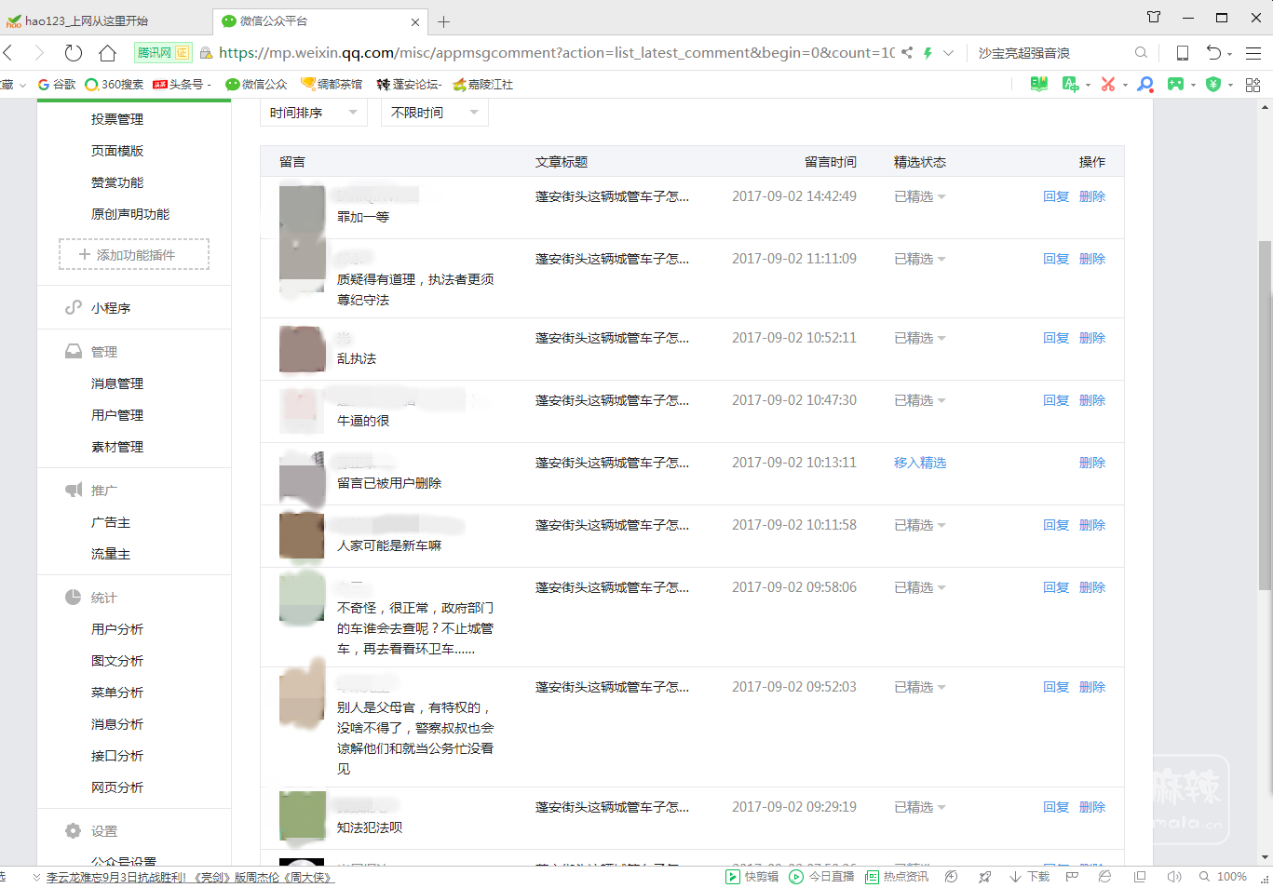Click the translate extension icon

[1070, 84]
